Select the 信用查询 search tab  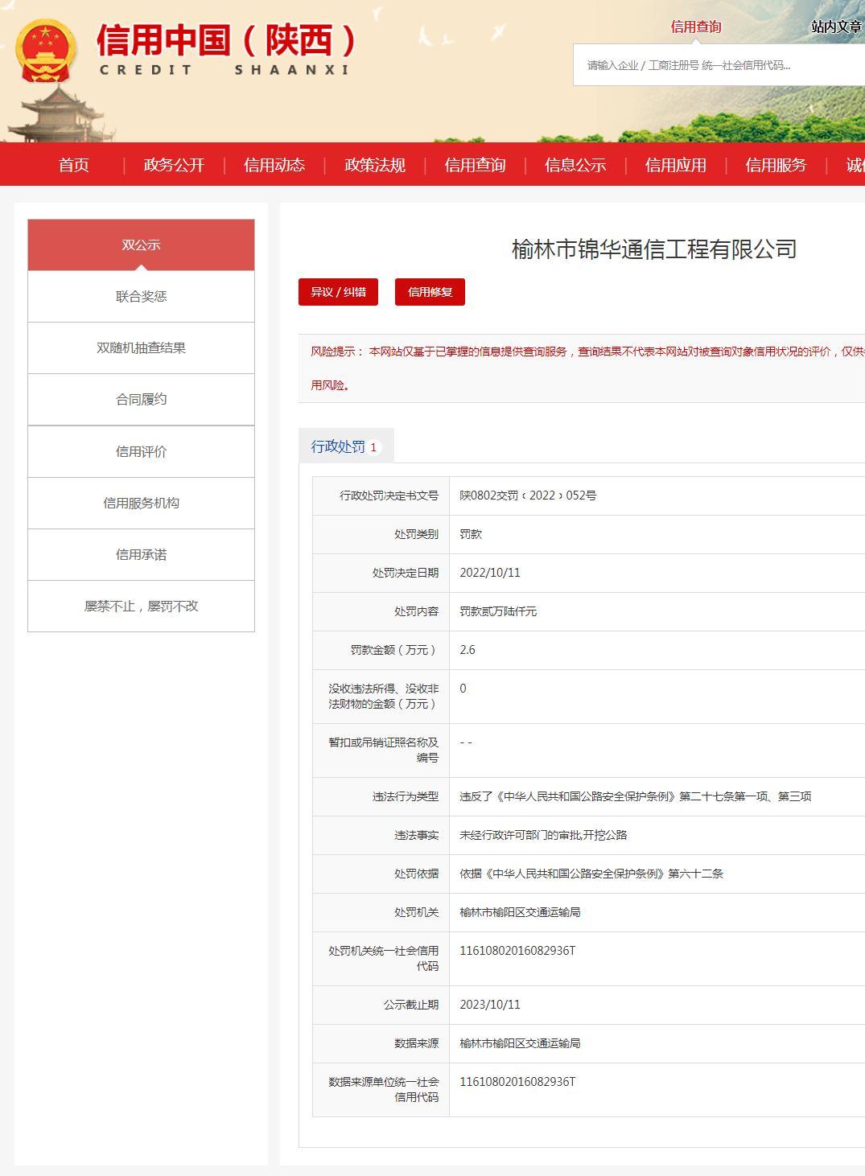(x=696, y=27)
